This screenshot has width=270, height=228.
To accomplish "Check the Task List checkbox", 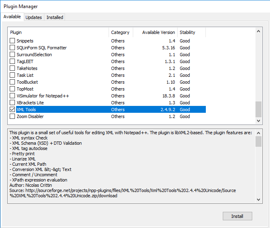I will pyautogui.click(x=12, y=75).
